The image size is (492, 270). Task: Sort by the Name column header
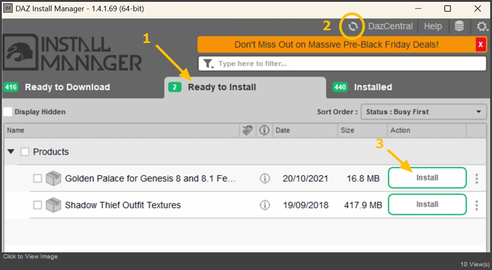tap(121, 130)
